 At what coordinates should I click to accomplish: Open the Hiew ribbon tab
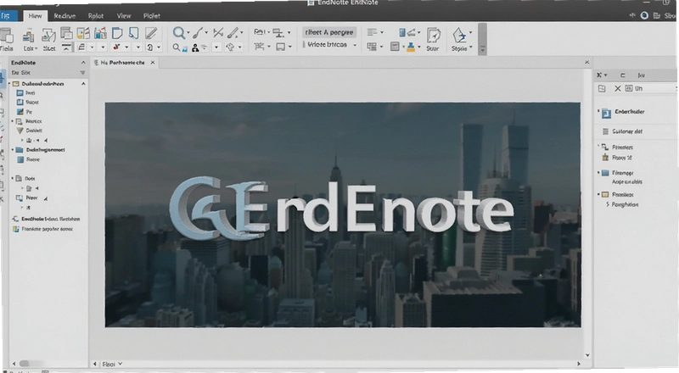pos(35,15)
